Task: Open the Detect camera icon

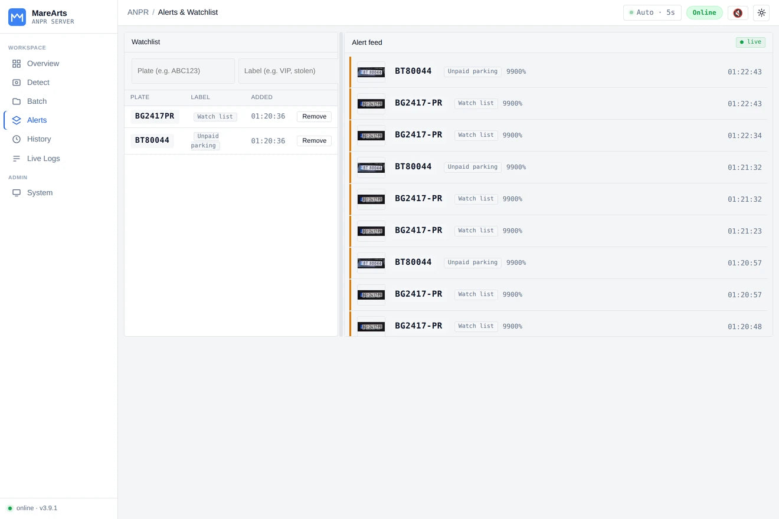Action: pyautogui.click(x=17, y=83)
